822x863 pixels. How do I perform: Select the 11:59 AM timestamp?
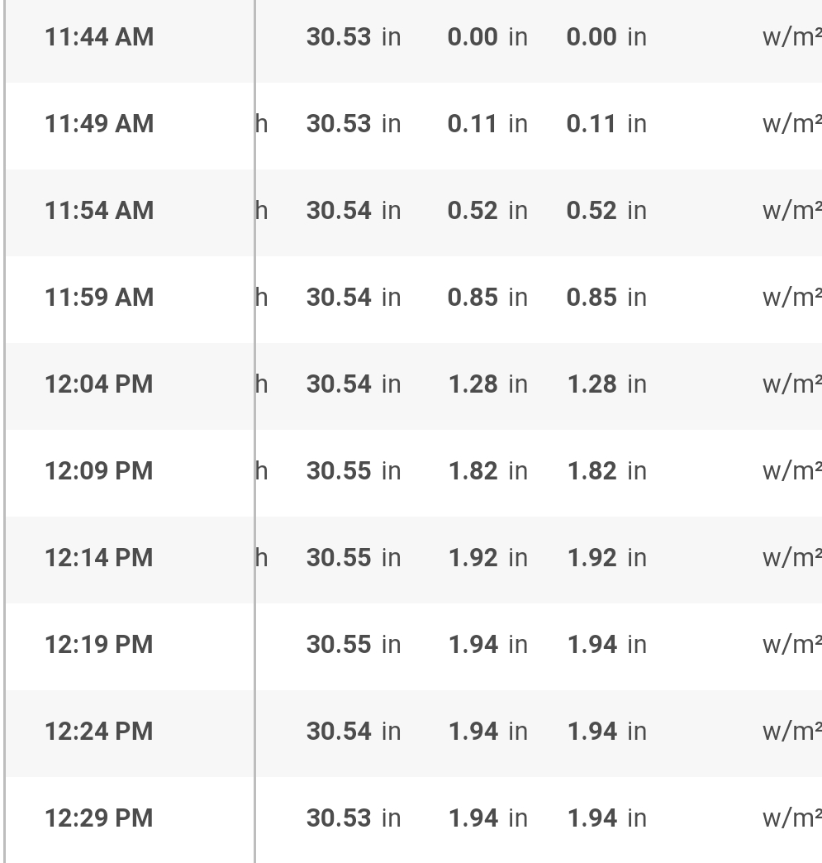tap(99, 298)
